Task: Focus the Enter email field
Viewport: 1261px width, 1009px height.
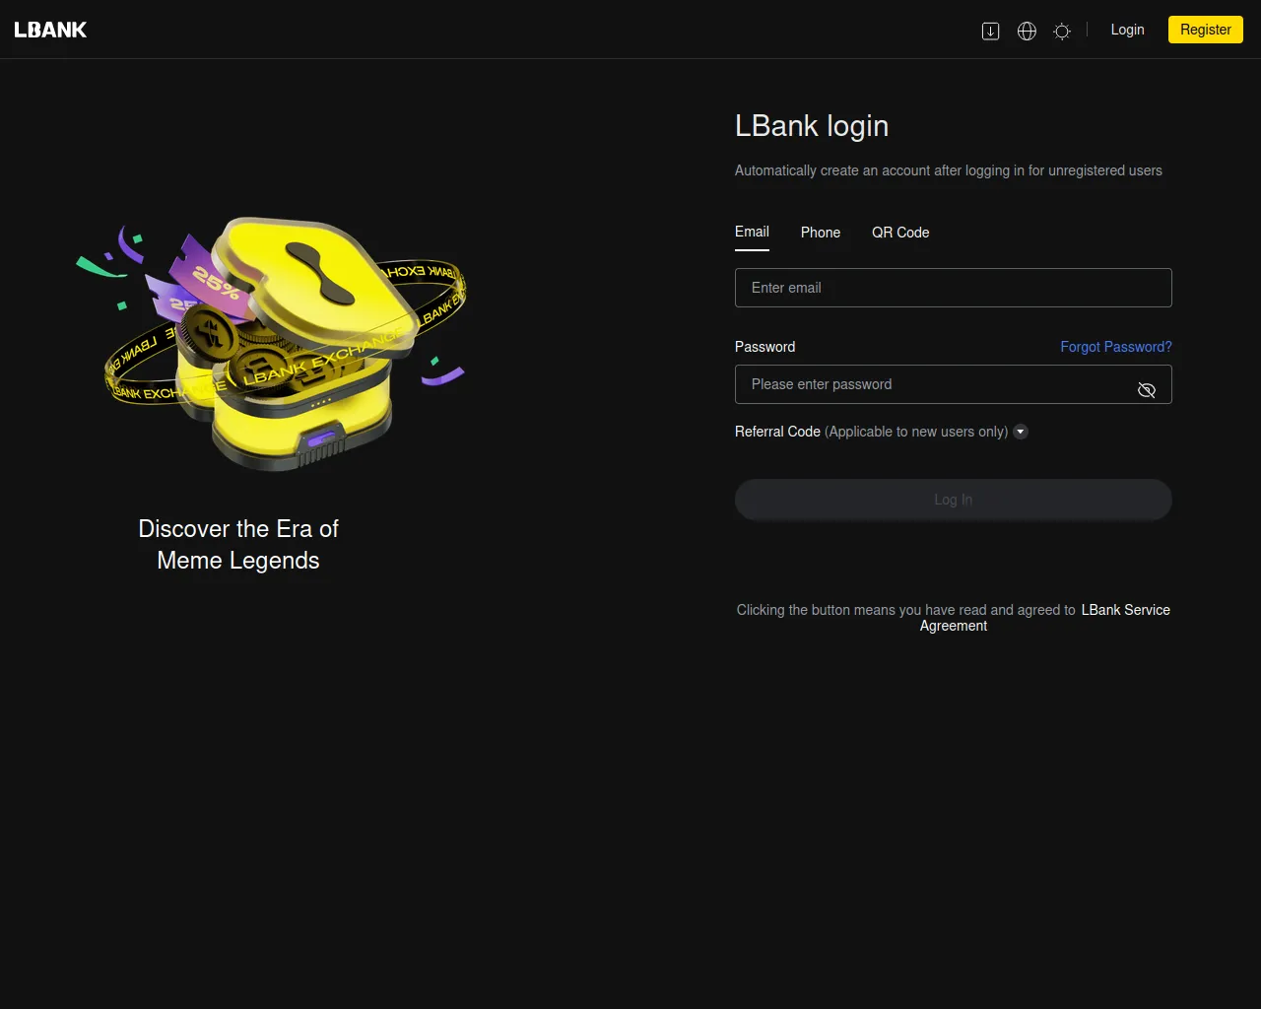Action: click(953, 288)
